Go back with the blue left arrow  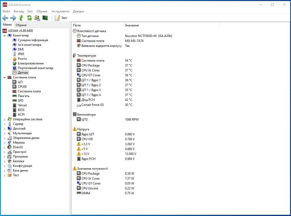[5, 18]
